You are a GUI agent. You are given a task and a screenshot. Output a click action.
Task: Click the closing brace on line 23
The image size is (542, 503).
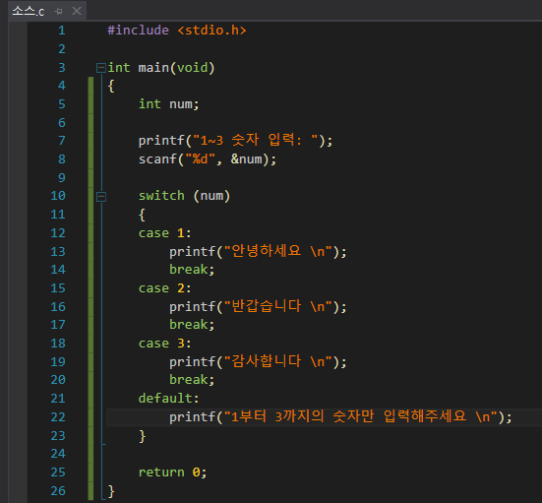pos(142,436)
